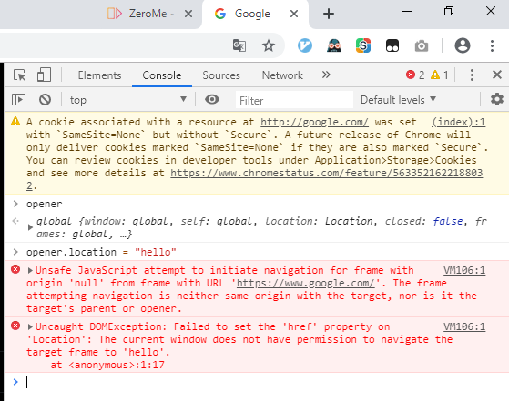The height and width of the screenshot is (401, 509).
Task: Open a new browser tab
Action: click(x=329, y=14)
